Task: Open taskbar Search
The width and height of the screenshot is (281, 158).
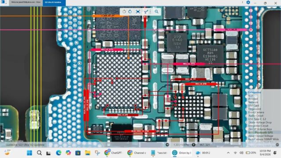Action: pyautogui.click(x=39, y=153)
